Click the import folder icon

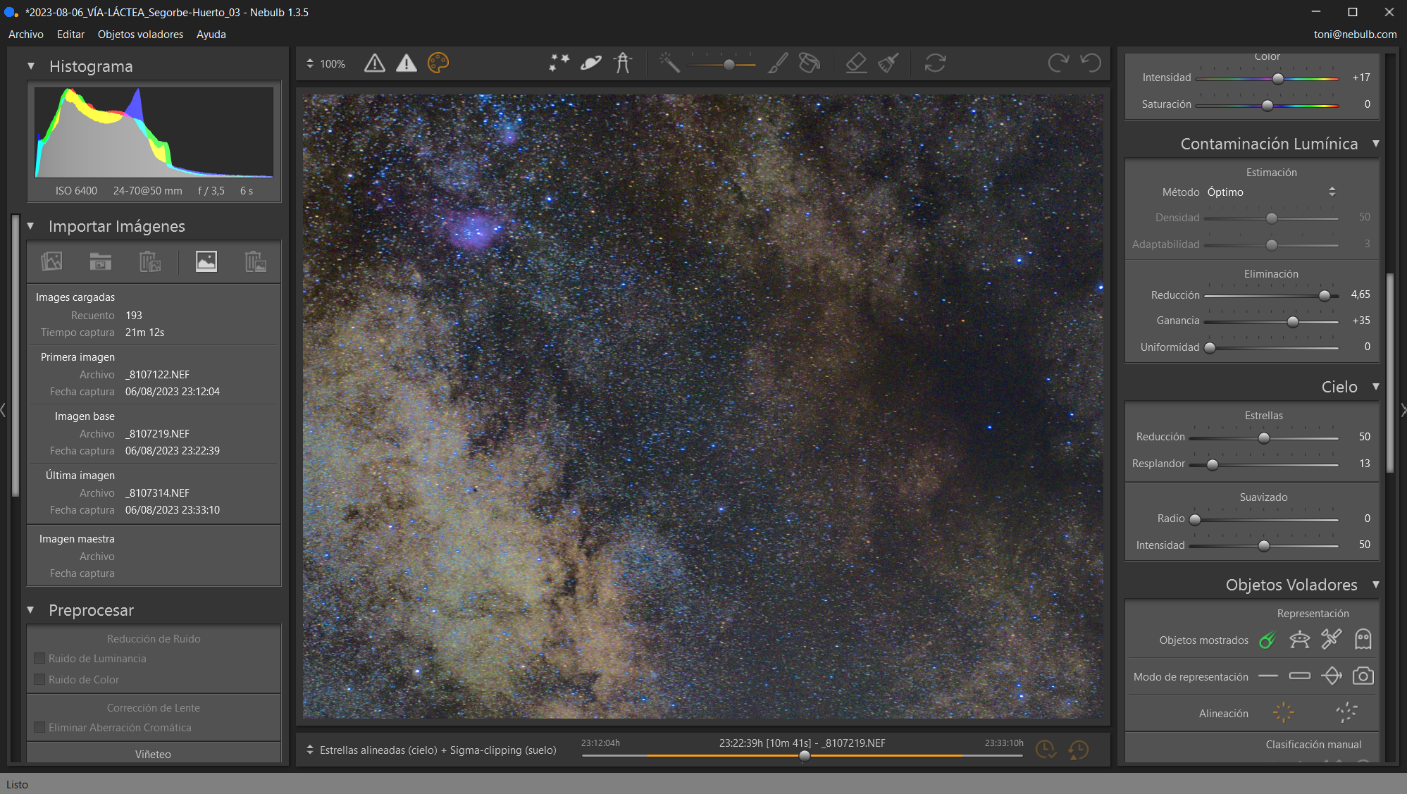[101, 261]
